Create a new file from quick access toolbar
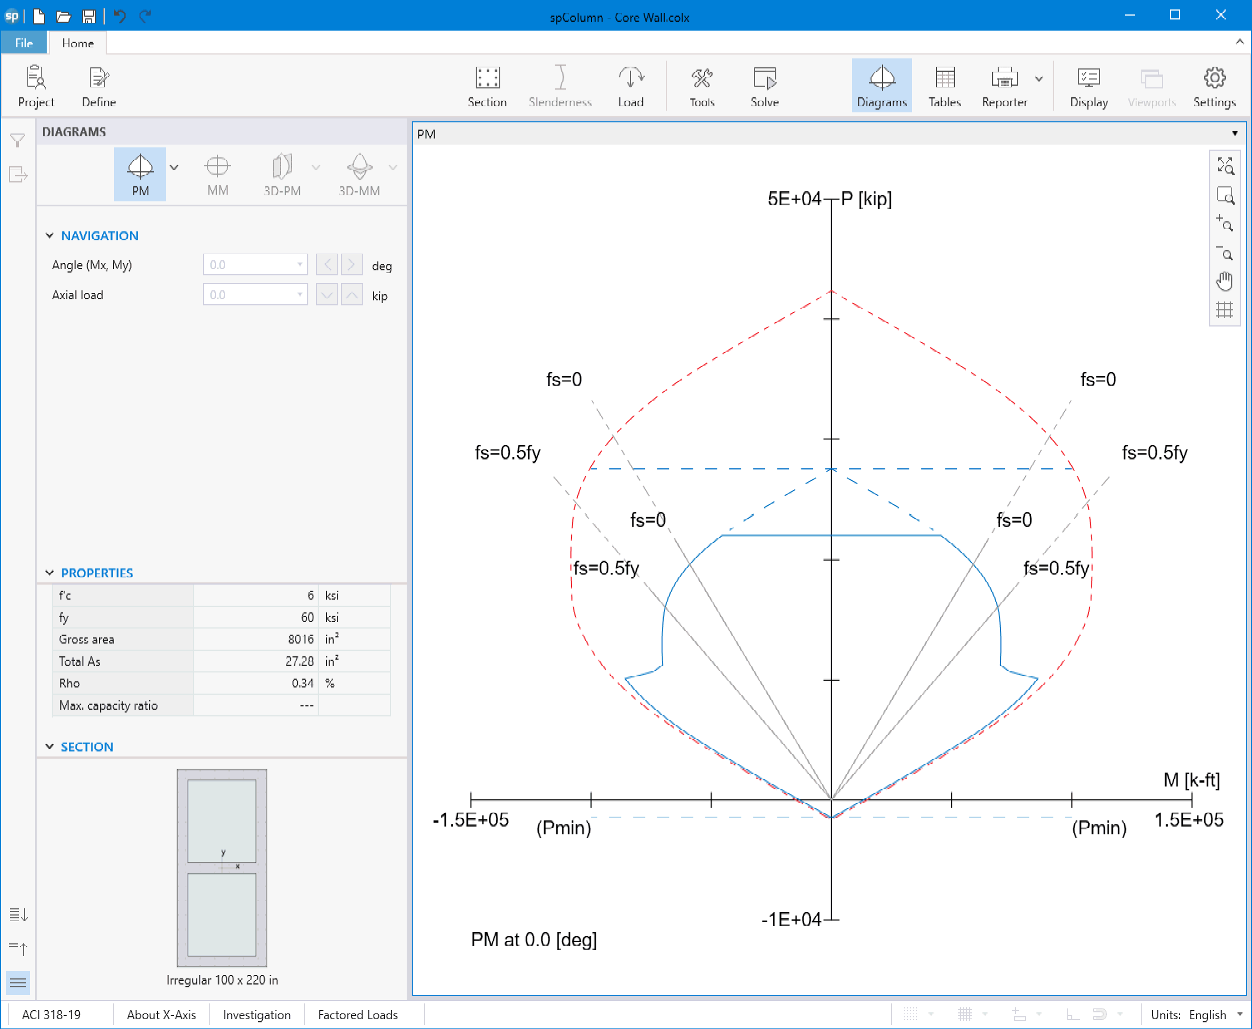Image resolution: width=1252 pixels, height=1029 pixels. pyautogui.click(x=39, y=16)
